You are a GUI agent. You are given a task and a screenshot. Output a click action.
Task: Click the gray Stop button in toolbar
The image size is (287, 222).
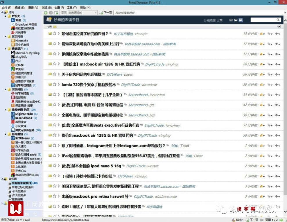pos(51,12)
